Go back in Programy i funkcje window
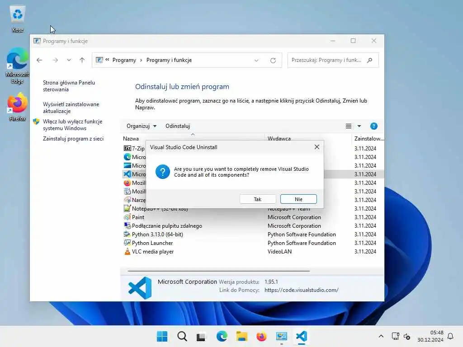Screen dimensions: 463x347 point(40,60)
